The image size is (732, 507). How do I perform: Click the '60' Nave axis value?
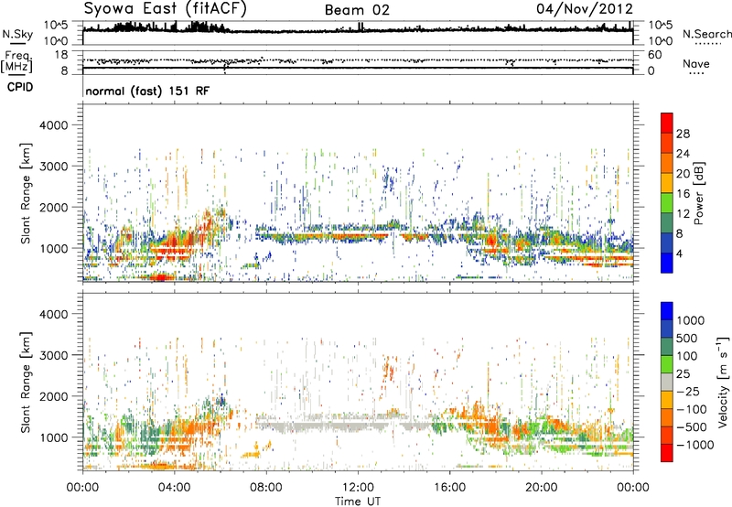[x=654, y=55]
